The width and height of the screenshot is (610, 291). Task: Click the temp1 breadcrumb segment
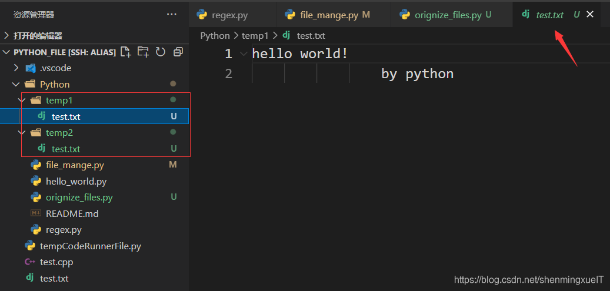[x=254, y=35]
